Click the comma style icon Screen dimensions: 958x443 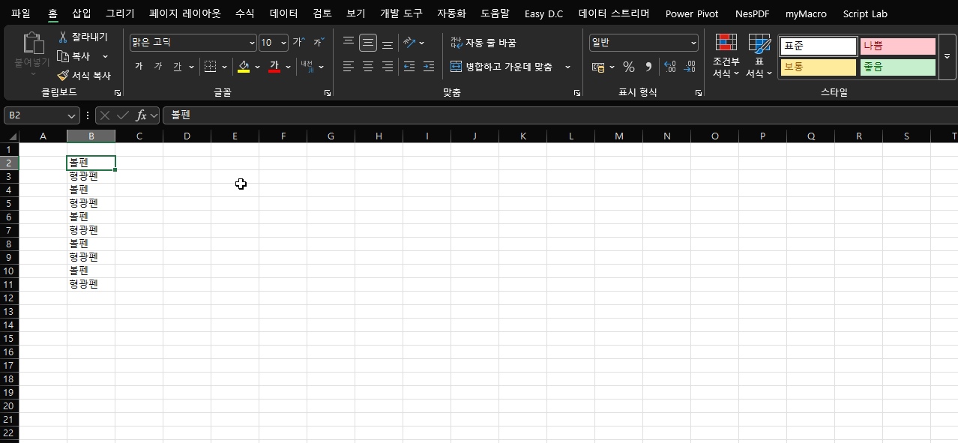point(648,67)
